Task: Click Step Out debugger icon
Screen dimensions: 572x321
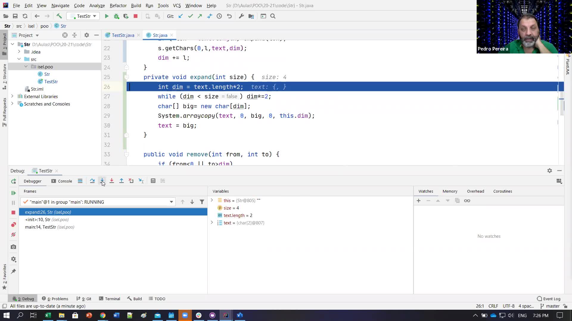Action: [122, 181]
